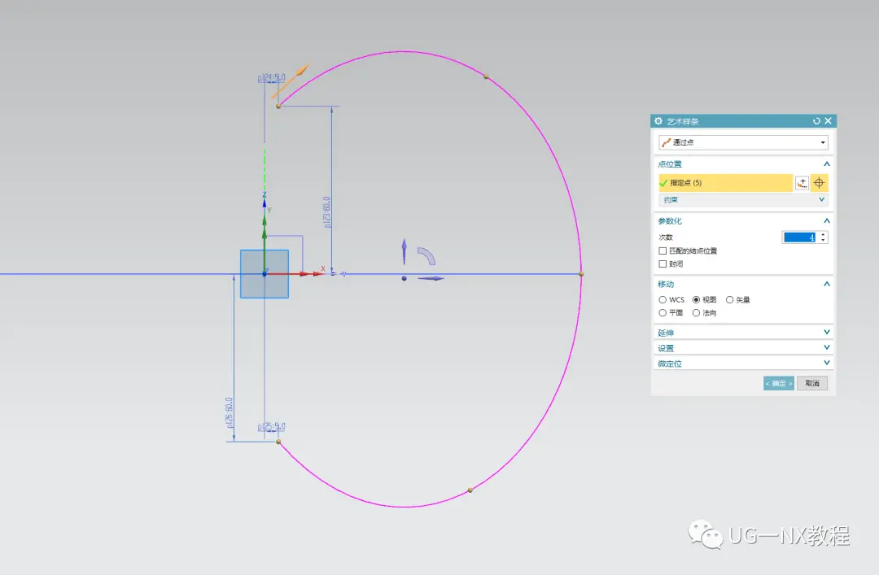The image size is (879, 575).
Task: Click the inferred point crosshair icon
Action: pyautogui.click(x=819, y=183)
